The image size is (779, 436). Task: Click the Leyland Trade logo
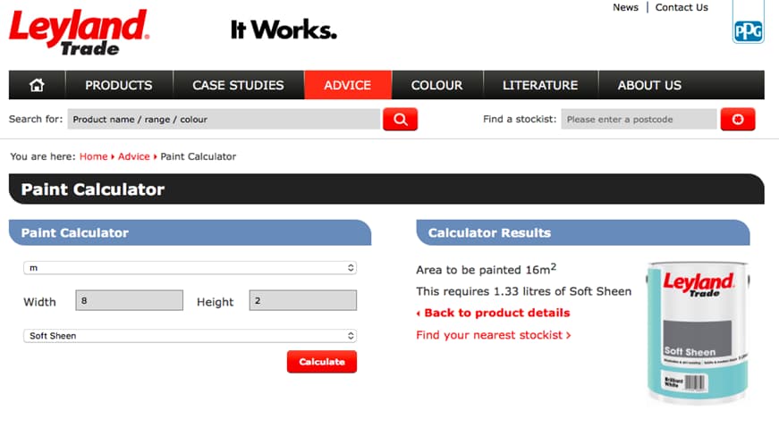pos(79,32)
